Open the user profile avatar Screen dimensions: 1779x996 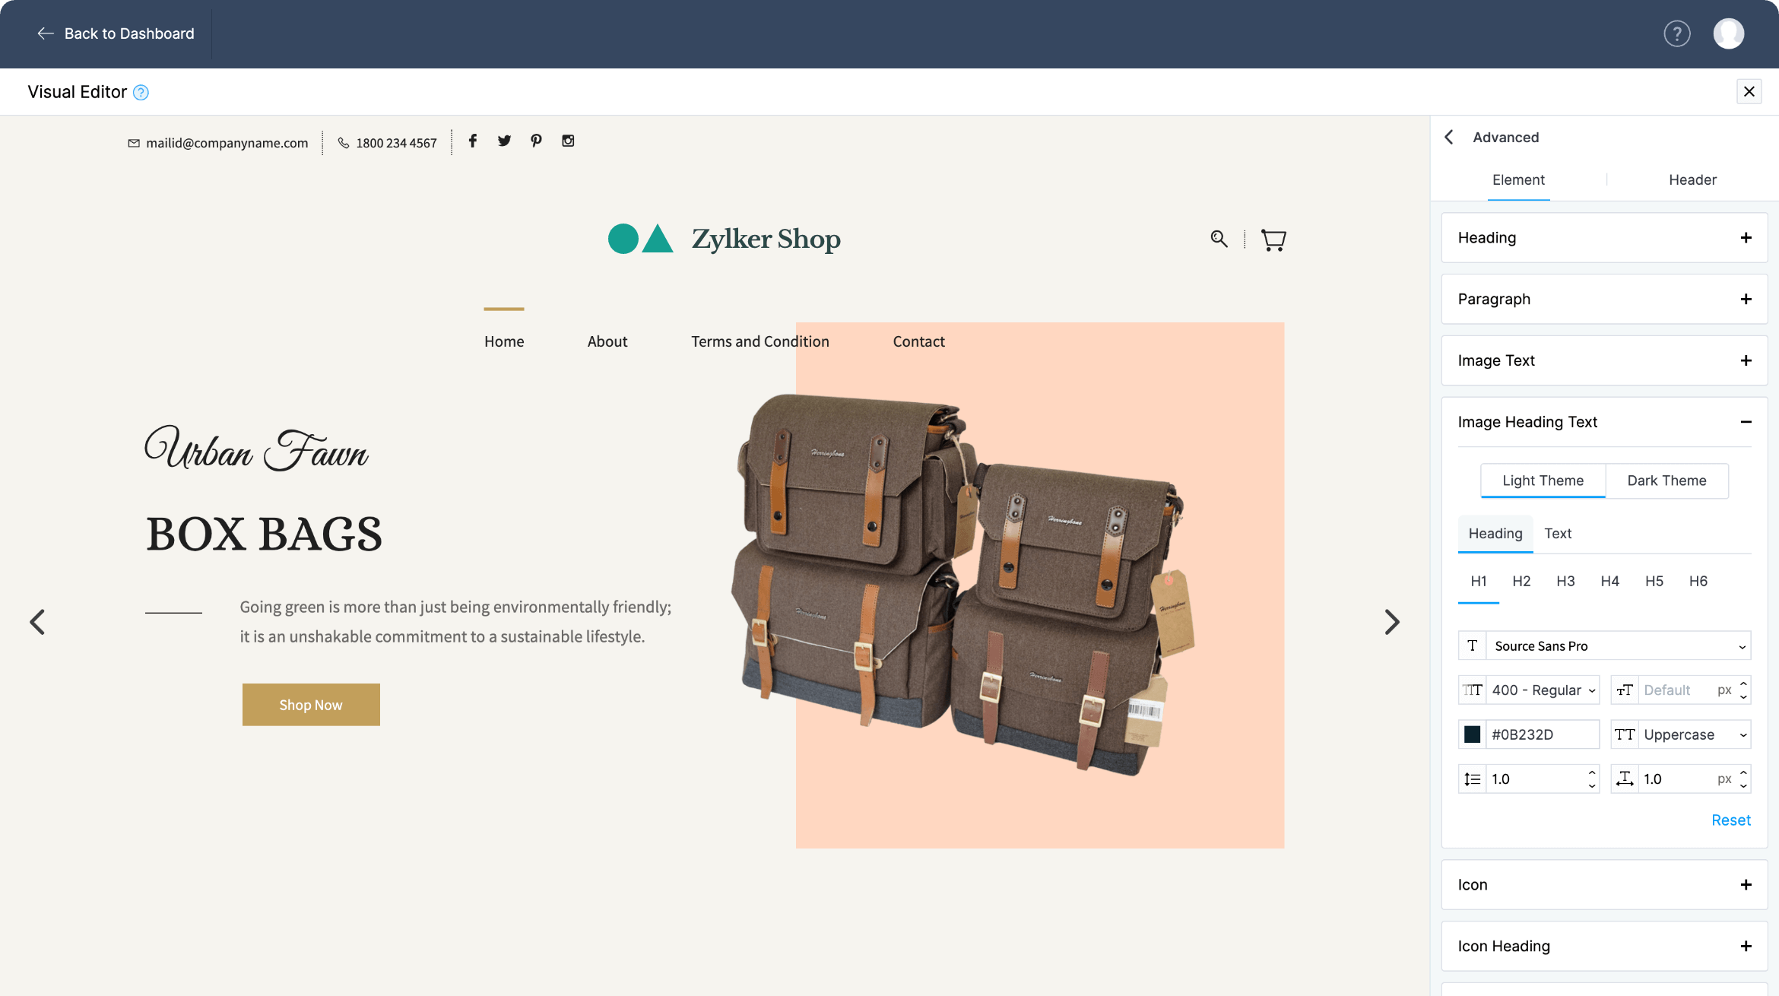tap(1728, 33)
